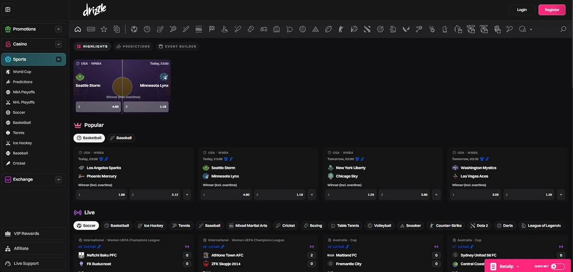
Task: Select the chess knight icon in the sports bar
Action: click(444, 29)
